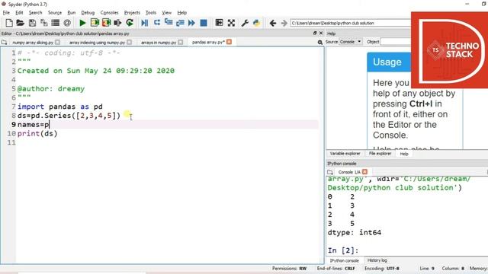This screenshot has width=488, height=274.
Task: Run cell and advance icon
Action: 107,23
